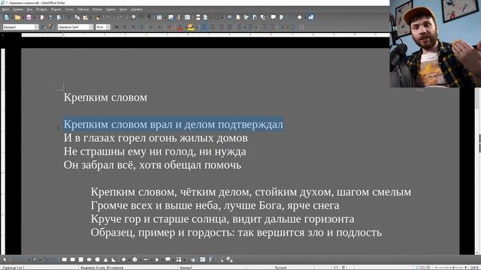Click the zoom slider in status bar
The image size is (481, 270).
tap(451, 268)
